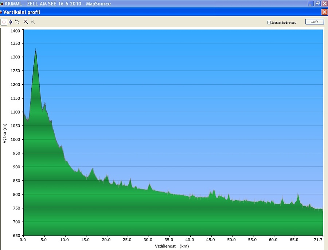
Task: Close the MapSource main window
Action: point(324,4)
